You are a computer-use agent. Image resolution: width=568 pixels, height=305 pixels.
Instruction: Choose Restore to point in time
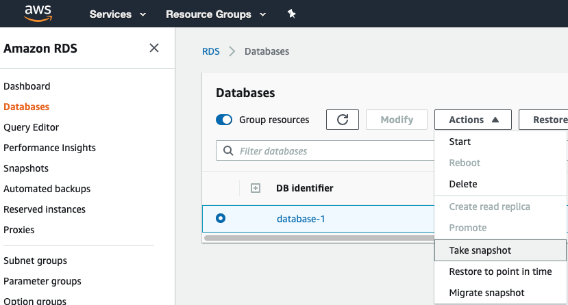coord(500,271)
